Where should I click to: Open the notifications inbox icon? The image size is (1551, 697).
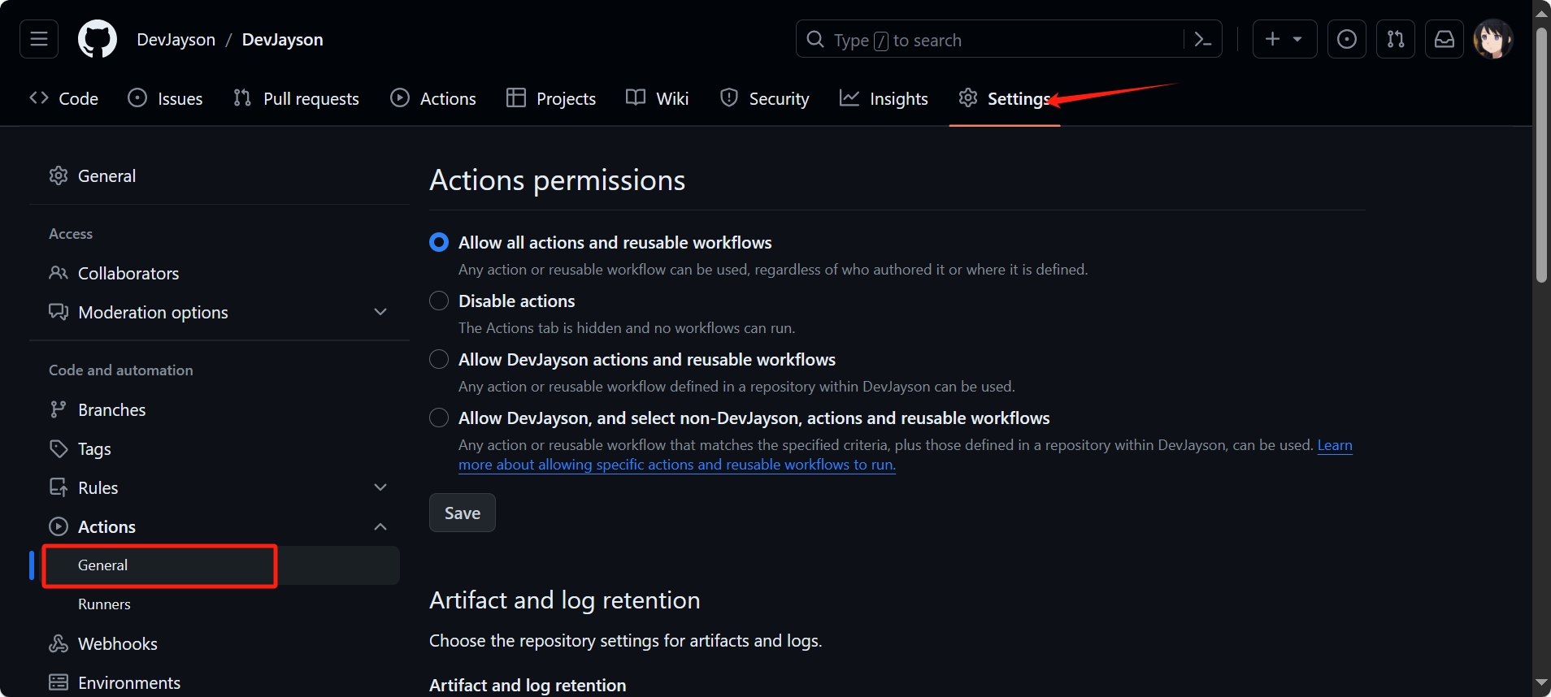1445,39
